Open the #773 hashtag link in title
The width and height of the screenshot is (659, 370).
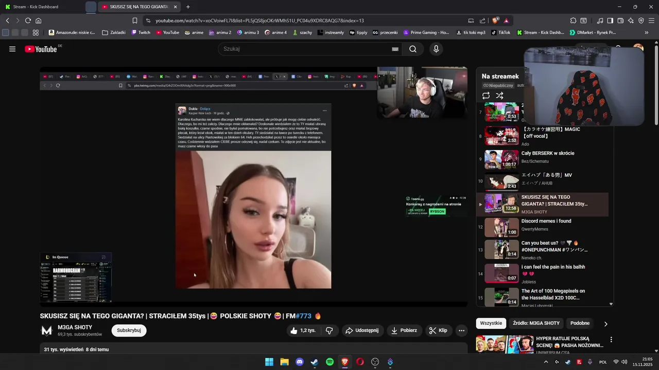point(303,316)
